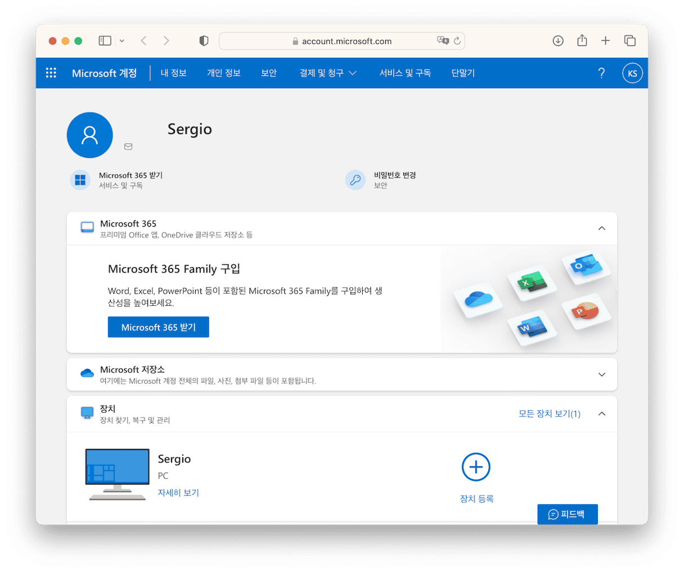Click the profile picture avatar
The height and width of the screenshot is (572, 684).
(x=90, y=135)
